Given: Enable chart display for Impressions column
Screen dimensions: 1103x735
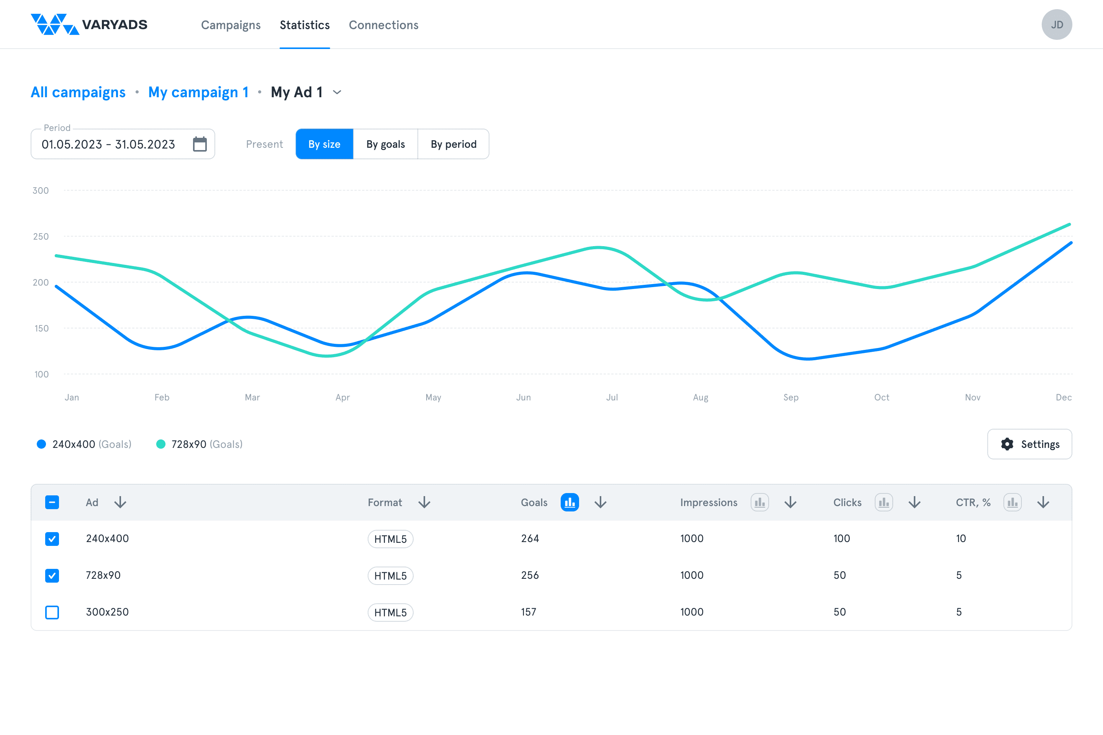Looking at the screenshot, I should click(x=759, y=503).
